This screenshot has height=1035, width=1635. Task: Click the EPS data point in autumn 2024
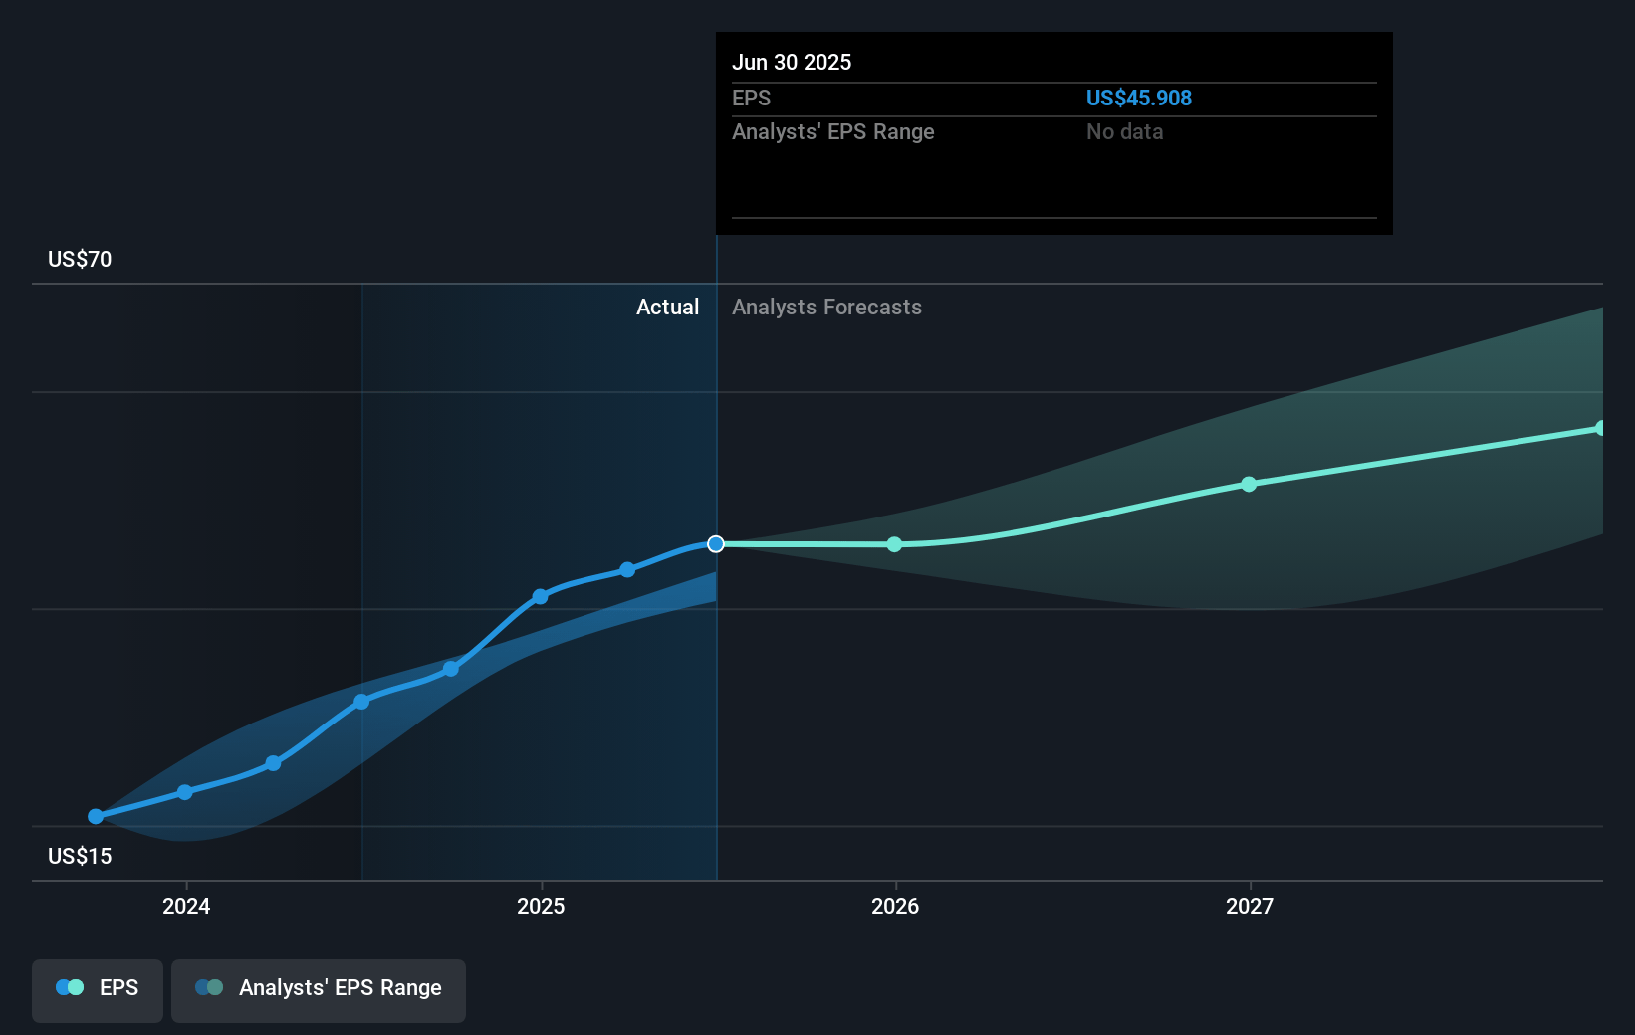pyautogui.click(x=451, y=669)
